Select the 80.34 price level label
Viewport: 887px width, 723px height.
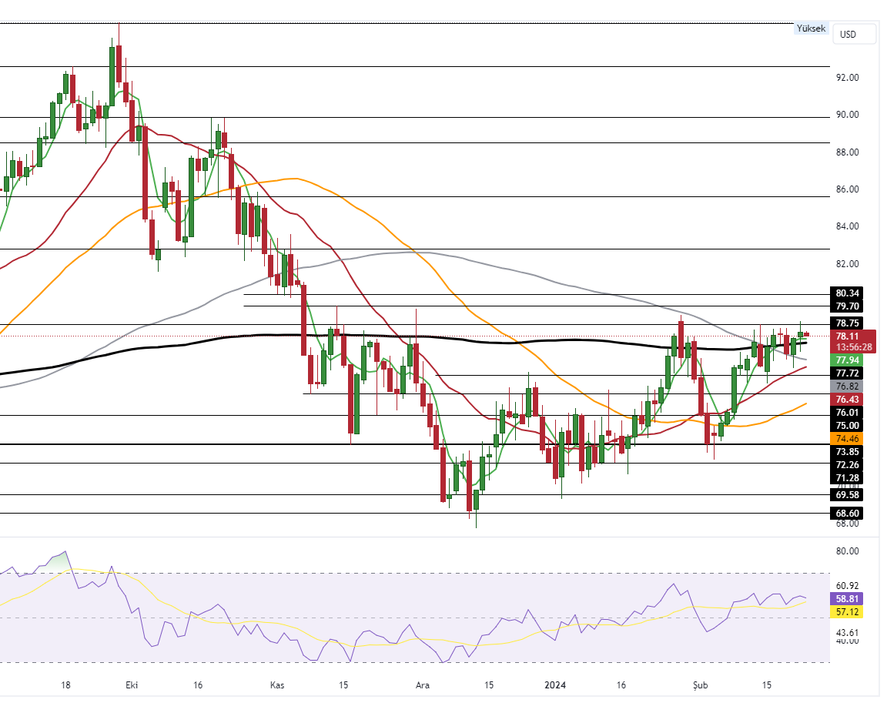click(x=847, y=293)
